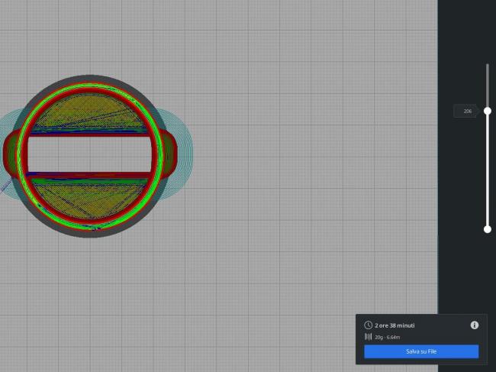The image size is (496, 372).
Task: Click the layer slider track between handles
Action: click(x=488, y=170)
